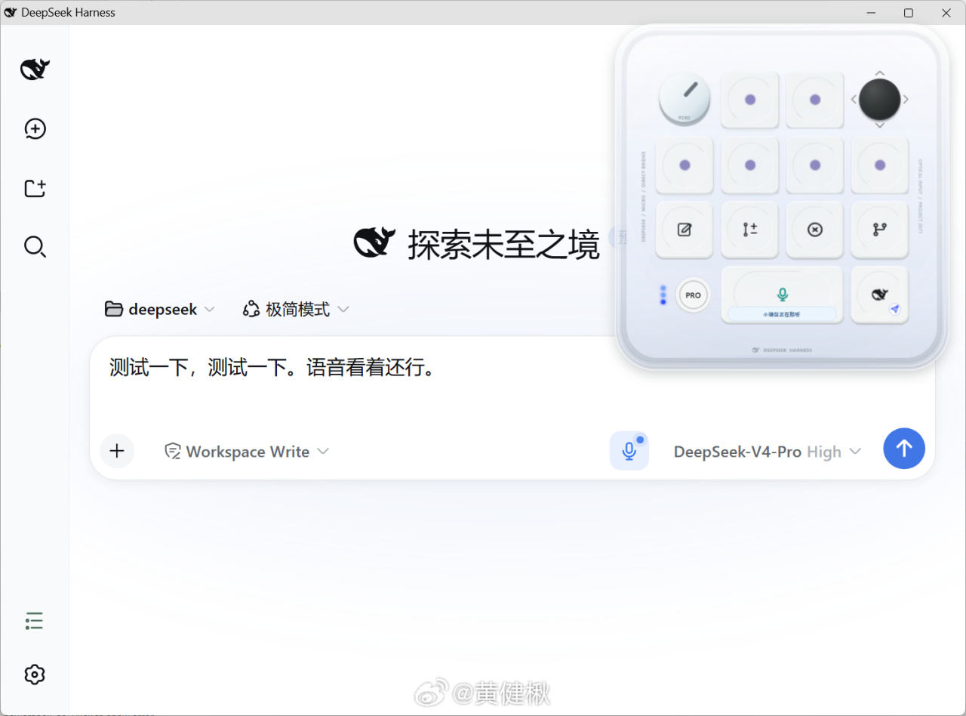Viewport: 966px width, 716px height.
Task: Click the edit pencil key on the keypad
Action: (x=685, y=230)
